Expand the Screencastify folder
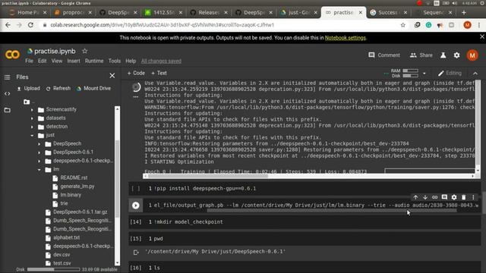Screen dimensions: 486x273 click(x=32, y=109)
